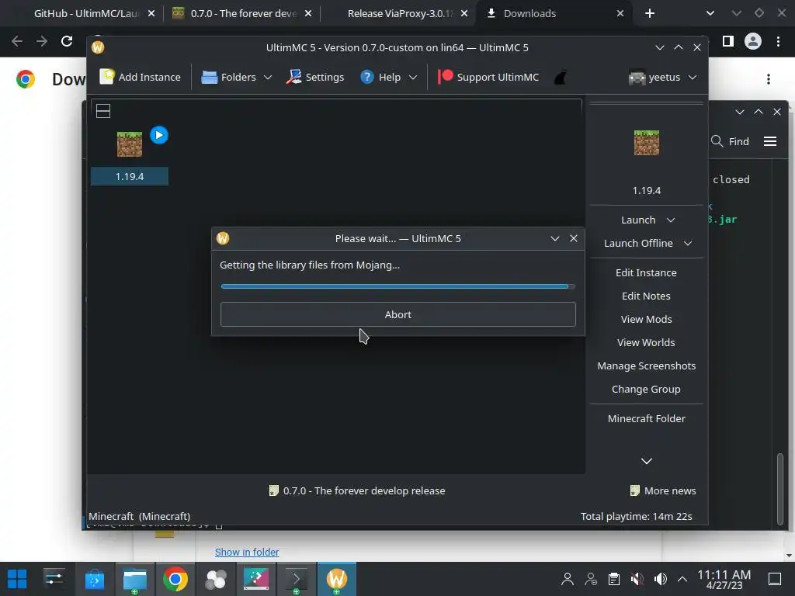Open Chrome side panel icon
This screenshot has width=795, height=596.
tap(727, 41)
